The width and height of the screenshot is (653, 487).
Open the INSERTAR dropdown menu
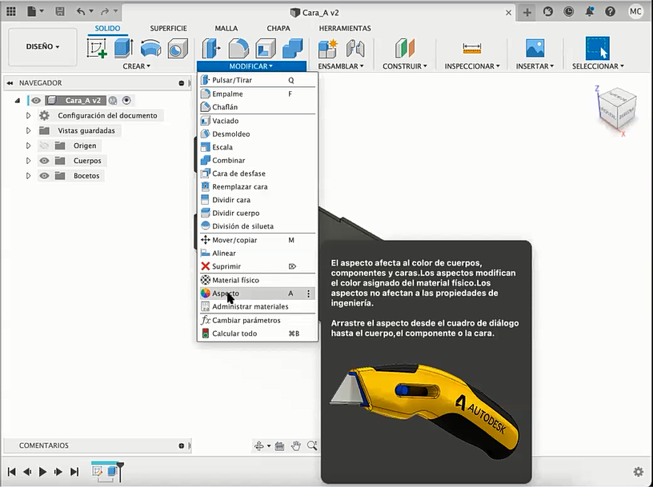coord(535,66)
